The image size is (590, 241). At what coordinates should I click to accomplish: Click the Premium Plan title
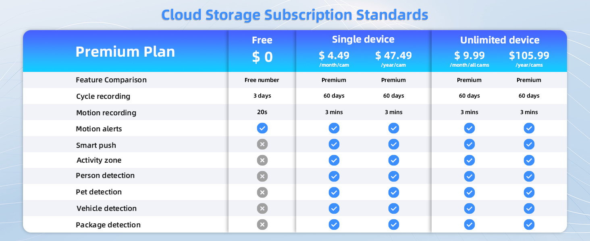tap(125, 52)
